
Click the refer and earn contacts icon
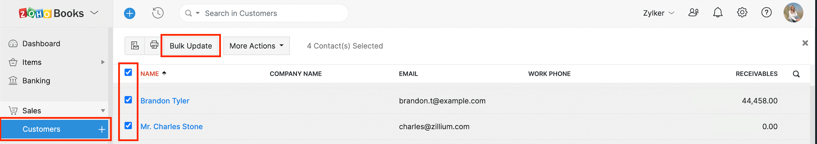tap(693, 13)
